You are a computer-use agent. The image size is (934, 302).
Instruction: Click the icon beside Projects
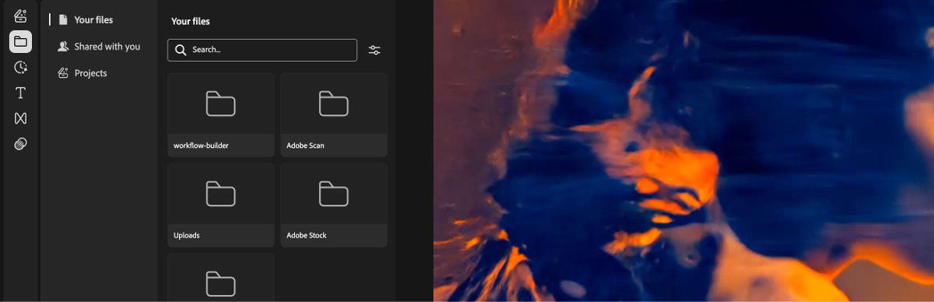63,73
